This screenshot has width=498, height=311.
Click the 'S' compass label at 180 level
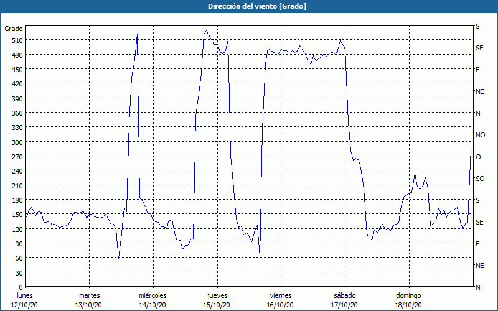477,200
